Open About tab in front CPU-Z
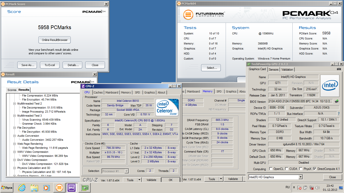The width and height of the screenshot is (344, 193). 161,92
